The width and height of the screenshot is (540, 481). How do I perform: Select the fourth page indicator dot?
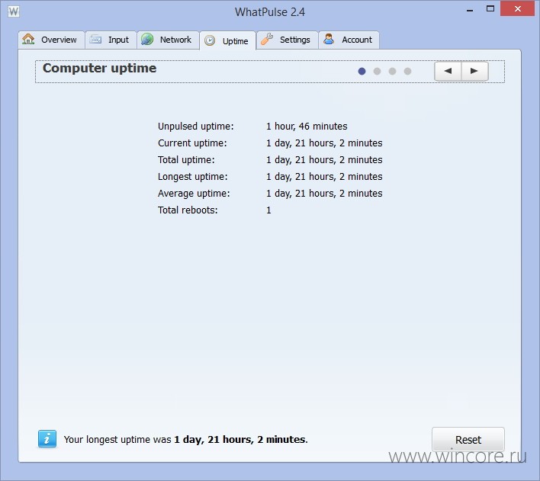(x=407, y=71)
